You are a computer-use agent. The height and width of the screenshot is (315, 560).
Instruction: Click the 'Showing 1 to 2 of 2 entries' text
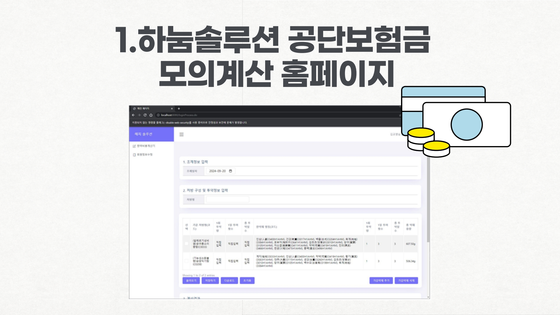[x=199, y=275]
